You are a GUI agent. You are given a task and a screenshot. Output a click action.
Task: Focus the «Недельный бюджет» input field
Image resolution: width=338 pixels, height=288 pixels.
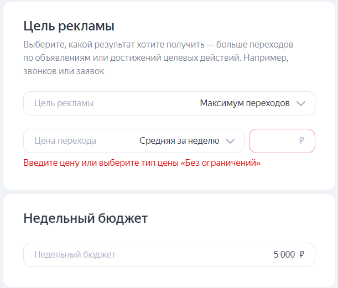tap(169, 255)
